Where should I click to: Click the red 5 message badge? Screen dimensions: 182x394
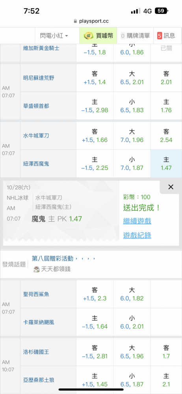160,36
